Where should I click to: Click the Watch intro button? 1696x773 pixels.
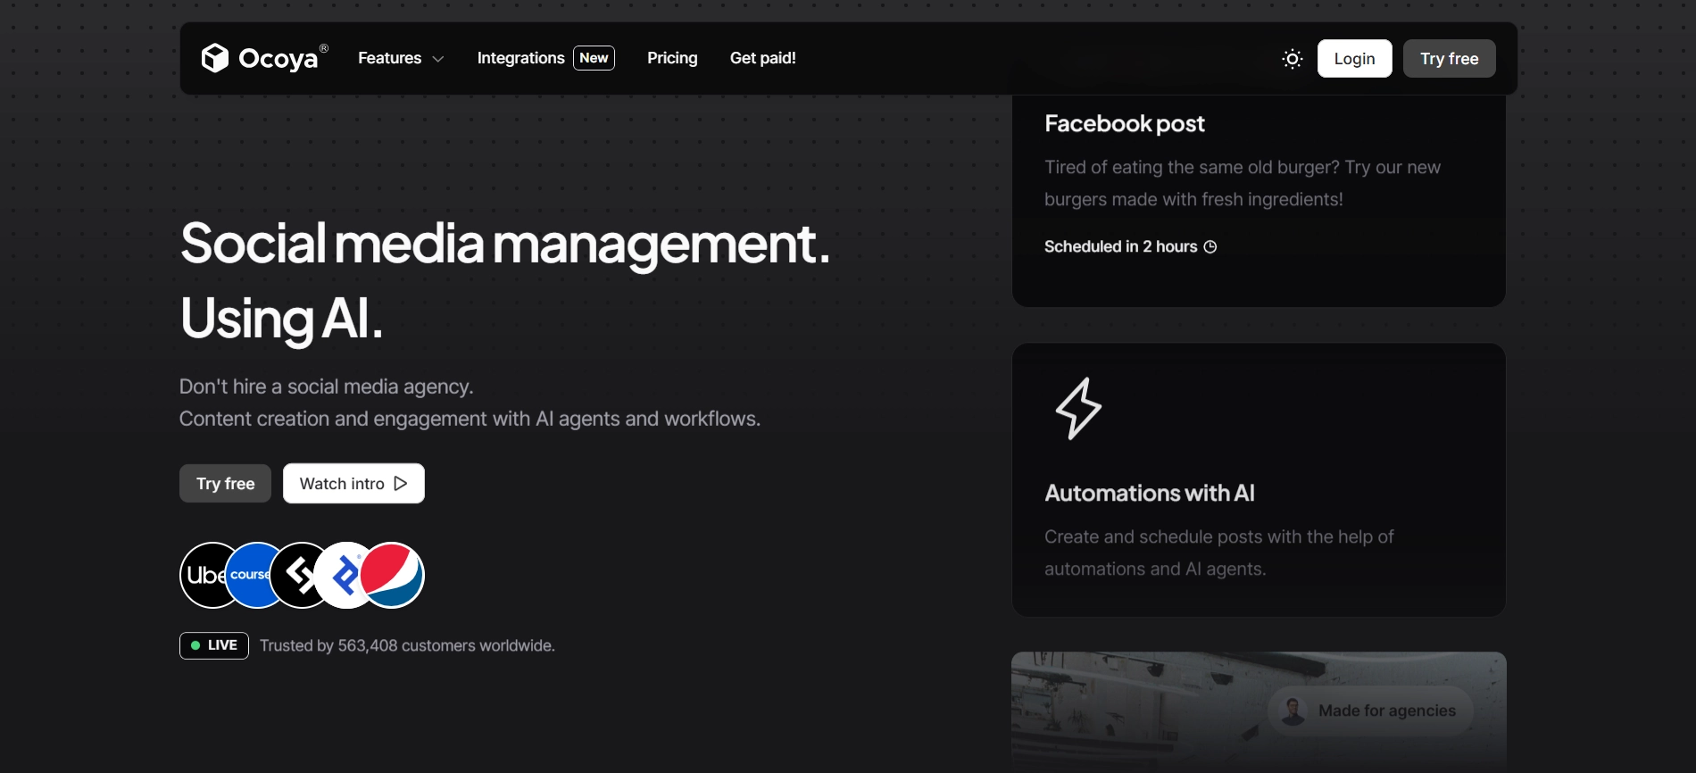(353, 484)
